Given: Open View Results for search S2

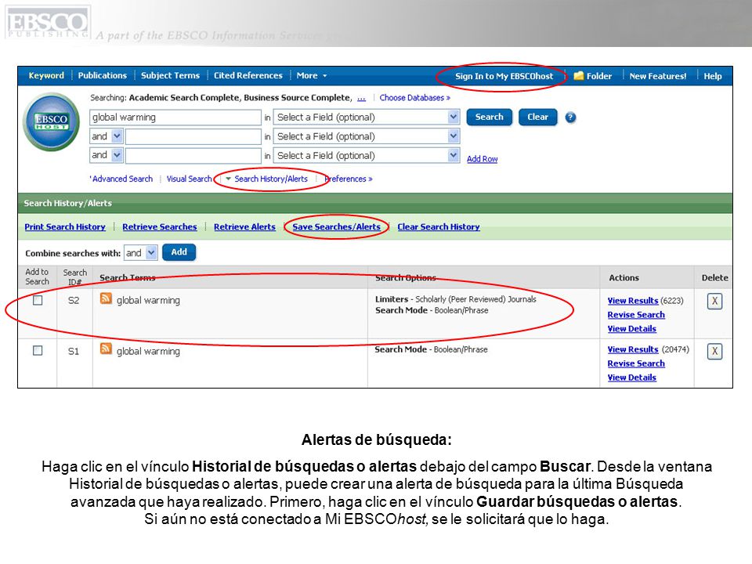Looking at the screenshot, I should 633,301.
